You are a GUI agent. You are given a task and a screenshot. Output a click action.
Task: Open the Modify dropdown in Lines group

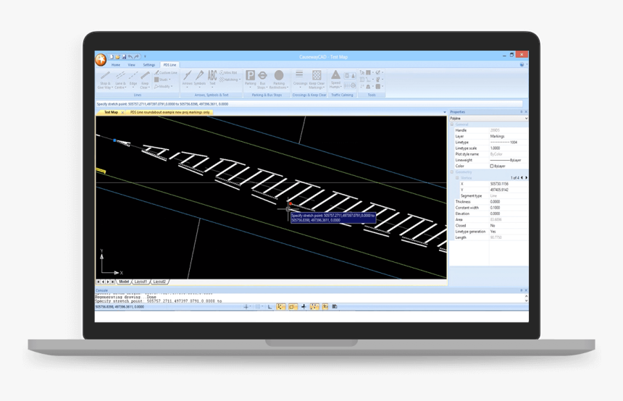pyautogui.click(x=164, y=86)
